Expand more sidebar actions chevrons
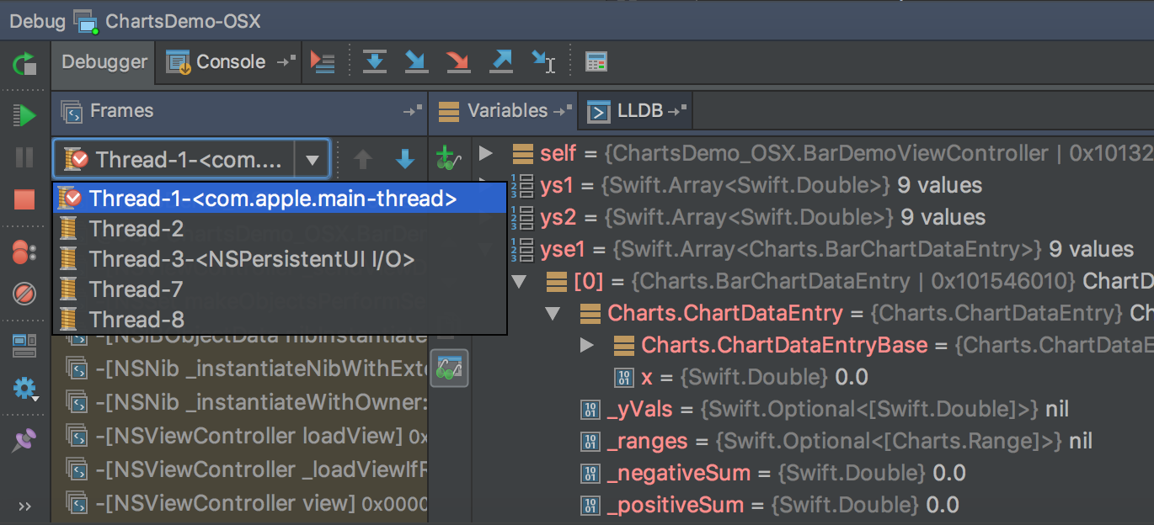The width and height of the screenshot is (1154, 525). (x=24, y=506)
